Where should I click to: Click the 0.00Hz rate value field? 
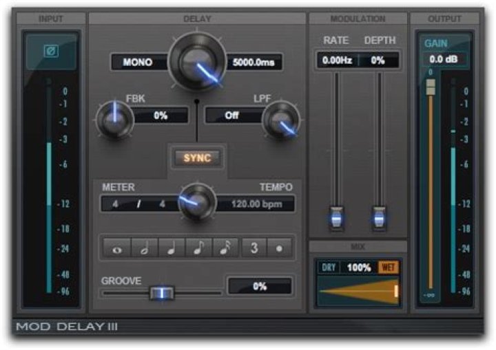[x=337, y=60]
